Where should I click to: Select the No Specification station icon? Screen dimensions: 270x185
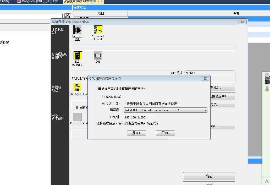(x=77, y=87)
